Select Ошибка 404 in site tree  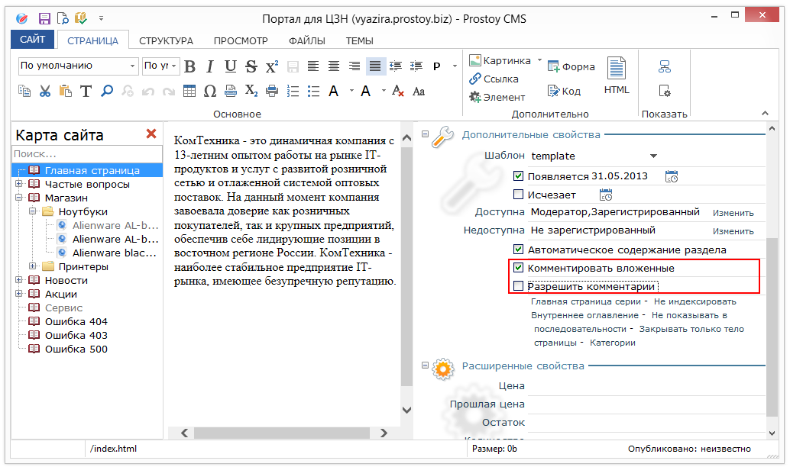(x=76, y=321)
